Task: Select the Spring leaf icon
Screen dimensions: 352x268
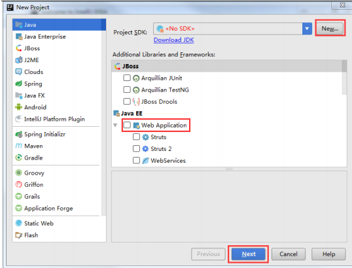Action: [18, 84]
